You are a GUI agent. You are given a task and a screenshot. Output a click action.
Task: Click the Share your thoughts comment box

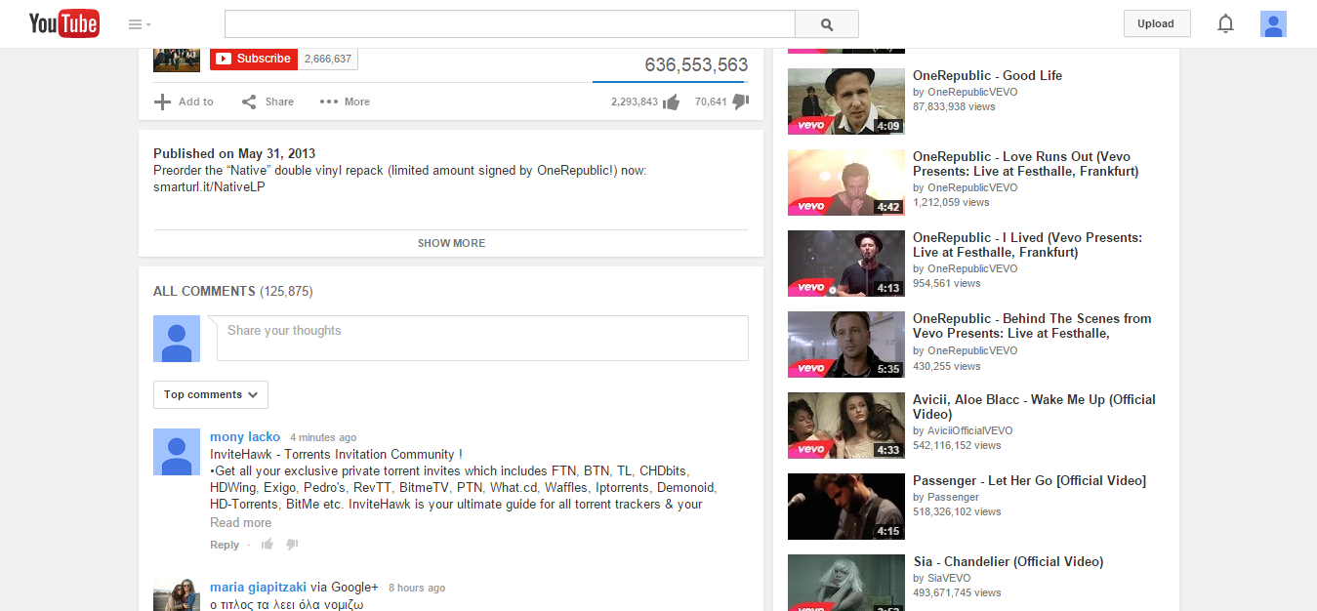[x=482, y=338]
